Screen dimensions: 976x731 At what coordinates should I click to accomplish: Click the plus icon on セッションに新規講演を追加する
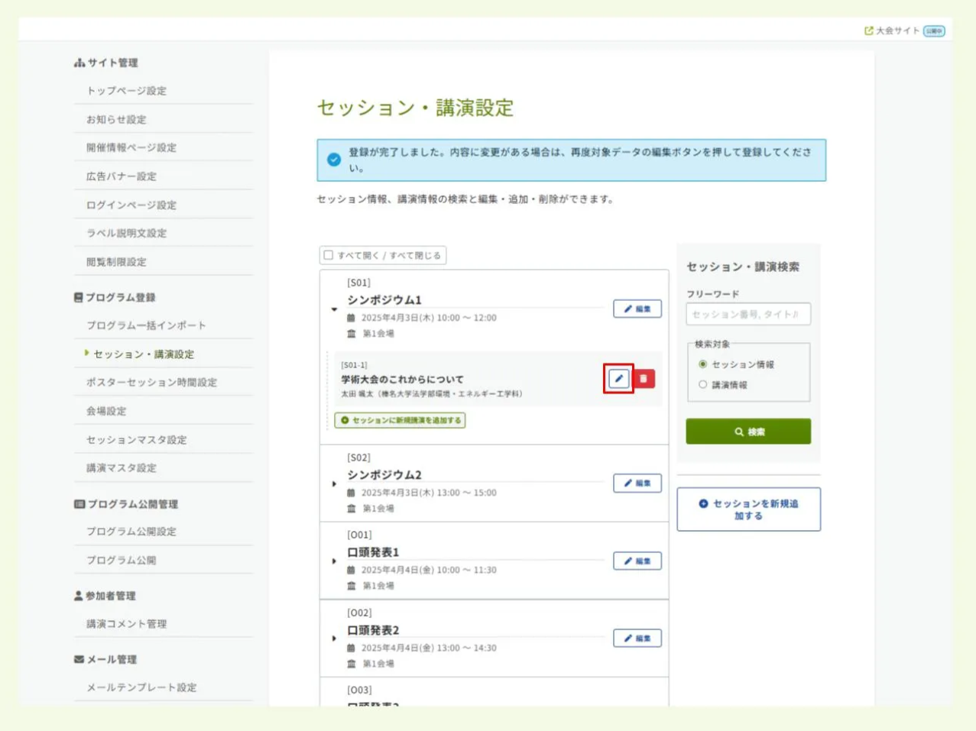tap(345, 420)
